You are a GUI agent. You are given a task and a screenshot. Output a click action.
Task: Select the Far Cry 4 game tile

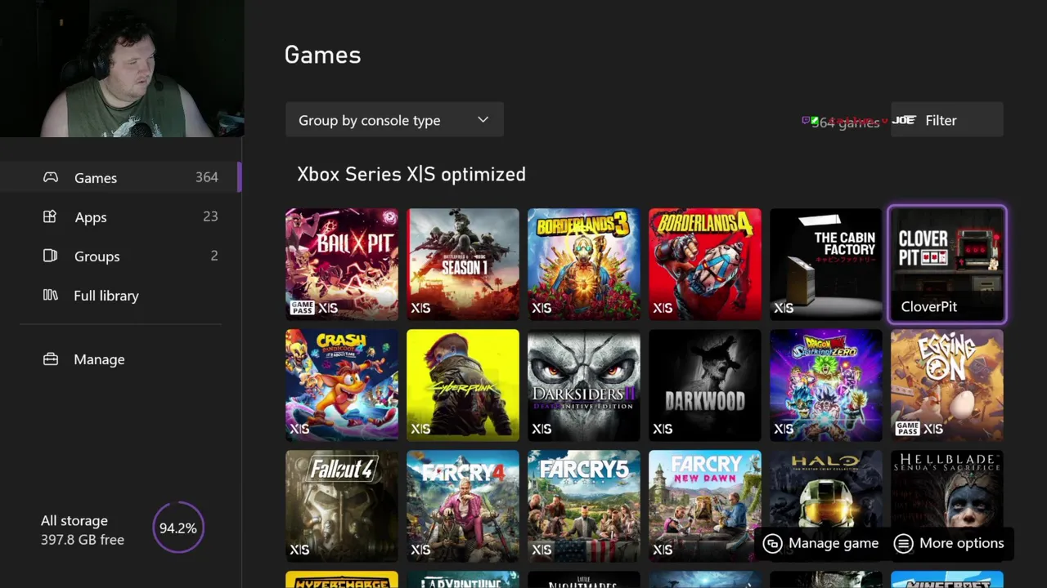click(x=463, y=506)
